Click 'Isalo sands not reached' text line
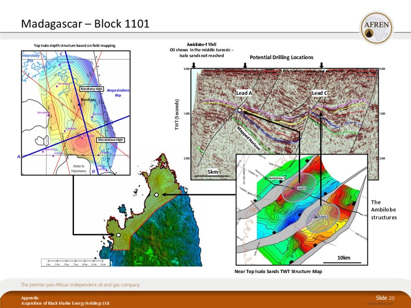The height and width of the screenshot is (308, 411). coord(201,55)
